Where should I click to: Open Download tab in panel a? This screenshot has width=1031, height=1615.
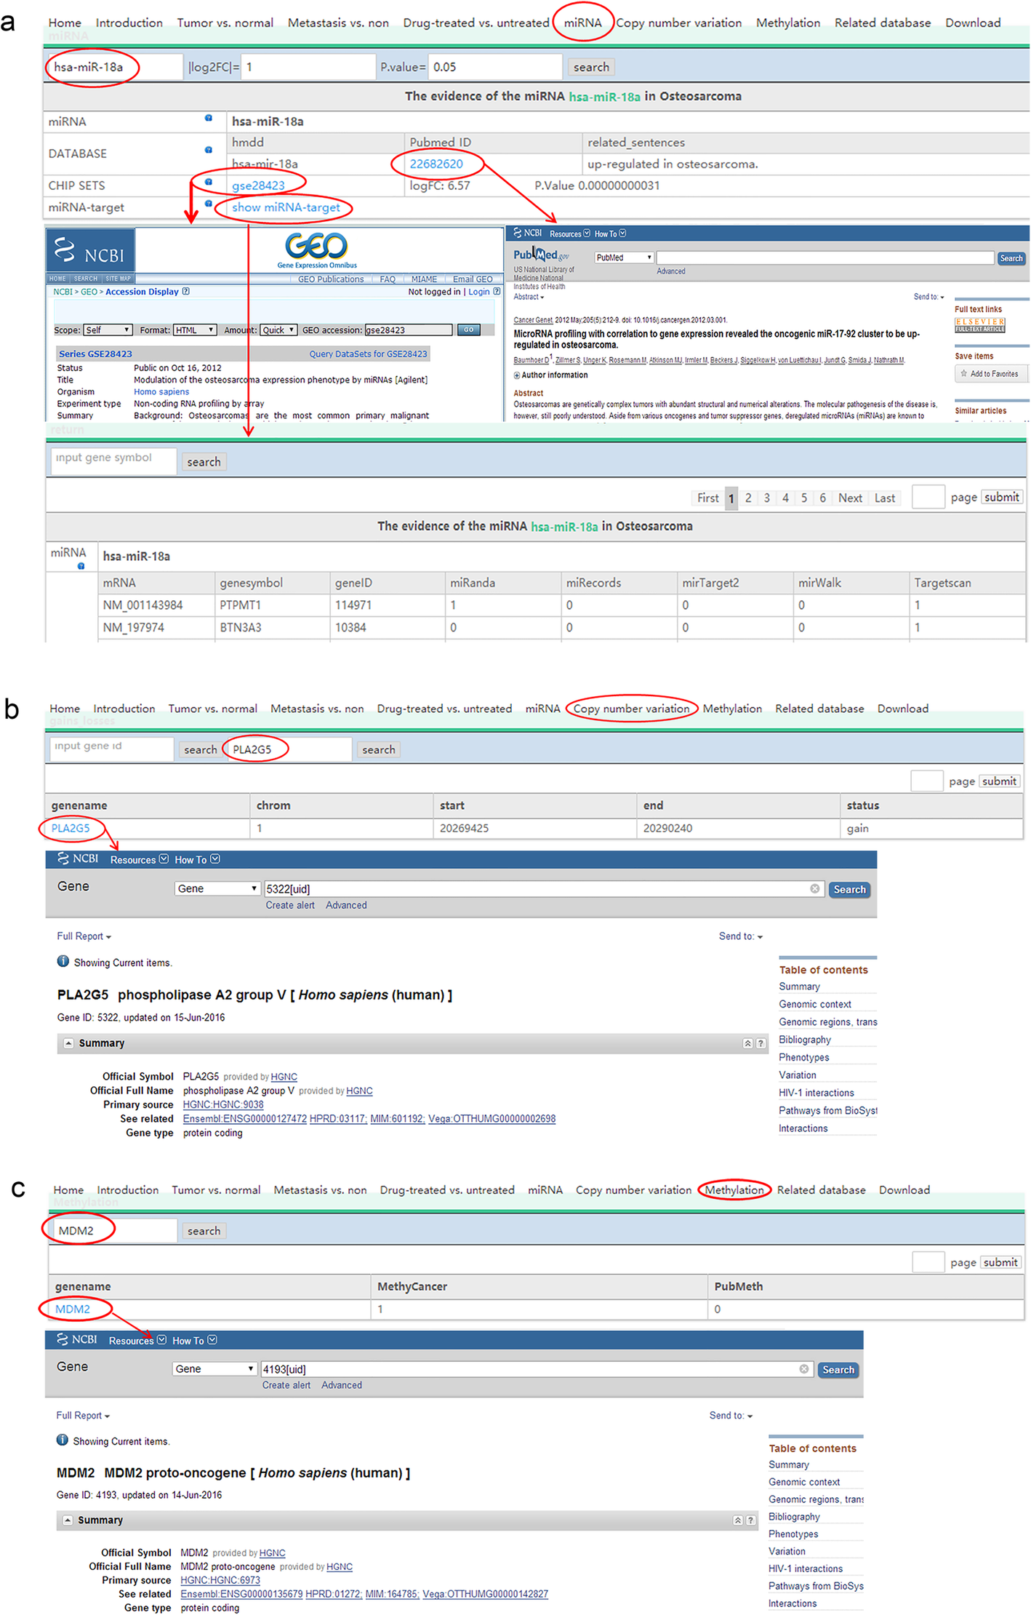(x=973, y=23)
